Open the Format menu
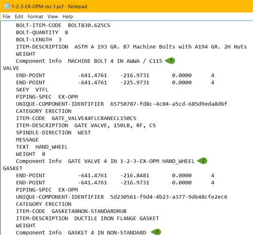The width and height of the screenshot is (253, 235). coord(35,16)
